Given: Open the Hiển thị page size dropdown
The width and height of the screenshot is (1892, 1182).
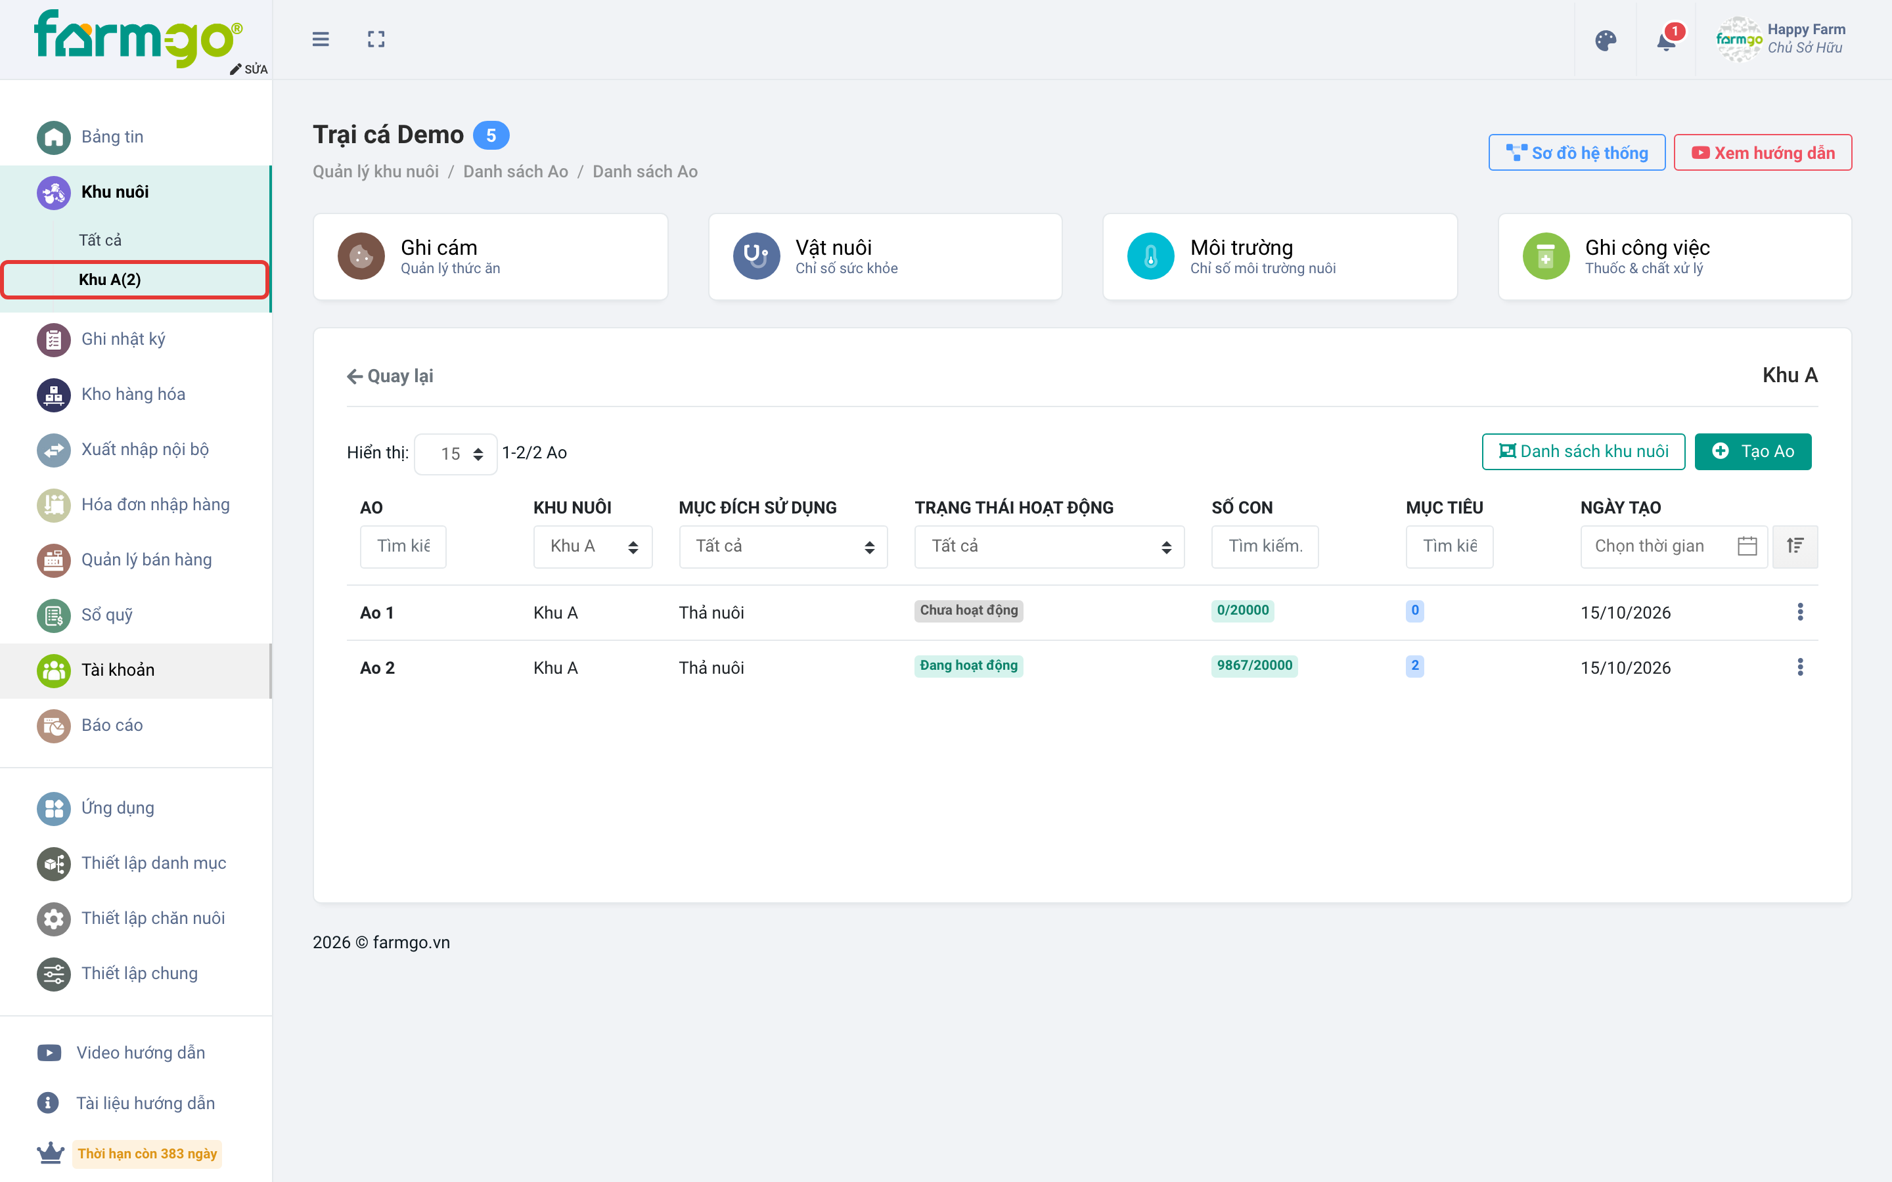Looking at the screenshot, I should tap(456, 453).
